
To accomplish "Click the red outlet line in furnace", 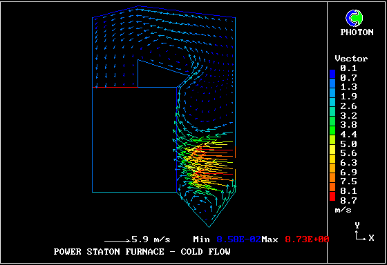I will 115,87.
